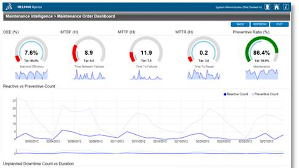299x168 pixels.
Task: Click the EXIT button
Action: (279, 24)
